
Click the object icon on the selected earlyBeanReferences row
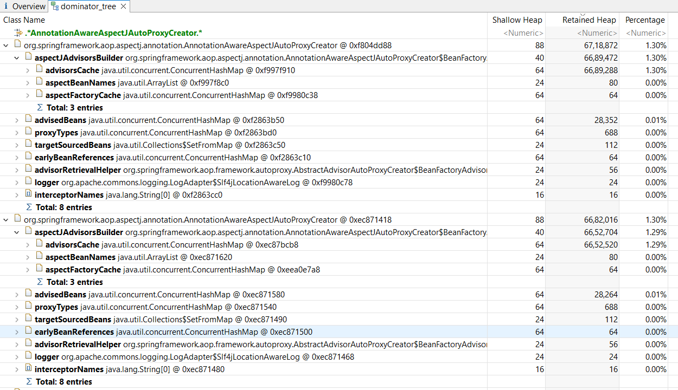tap(28, 331)
